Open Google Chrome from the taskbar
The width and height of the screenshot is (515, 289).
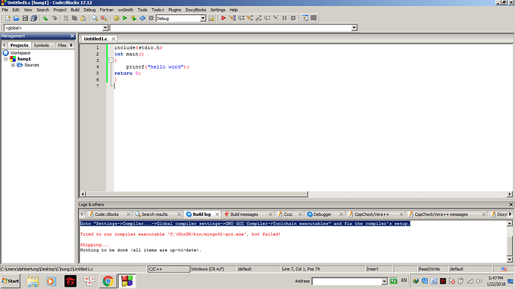point(108,282)
